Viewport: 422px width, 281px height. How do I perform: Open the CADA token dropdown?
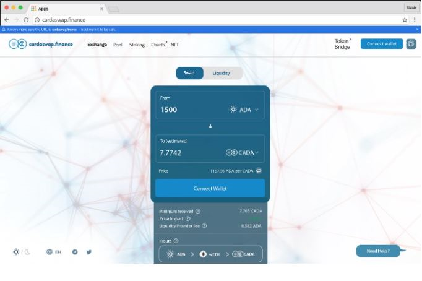(243, 152)
